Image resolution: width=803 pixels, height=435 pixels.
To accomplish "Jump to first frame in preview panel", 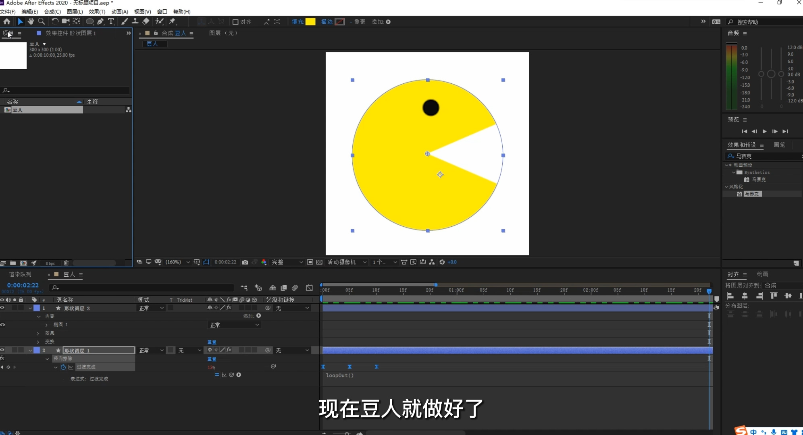I will [744, 132].
